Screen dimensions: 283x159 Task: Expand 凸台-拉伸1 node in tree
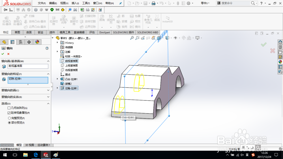tap(57, 79)
